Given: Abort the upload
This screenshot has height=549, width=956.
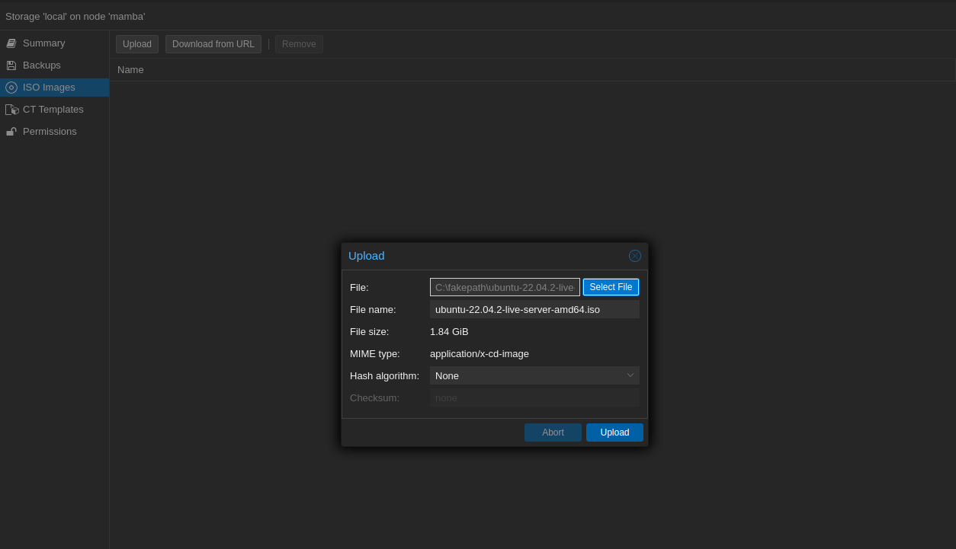Looking at the screenshot, I should point(553,432).
